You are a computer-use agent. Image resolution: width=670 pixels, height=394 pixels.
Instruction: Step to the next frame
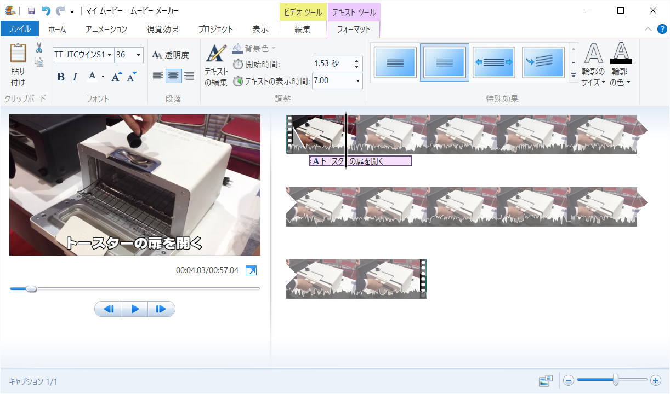[x=161, y=309]
